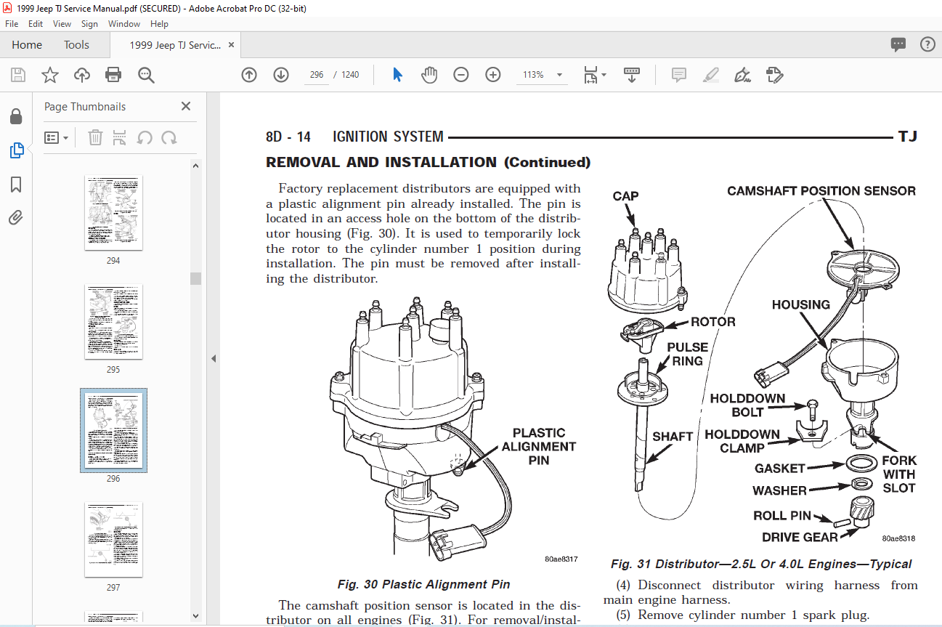Close the Page Thumbnails panel
Viewport: 942px width, 627px height.
(186, 106)
